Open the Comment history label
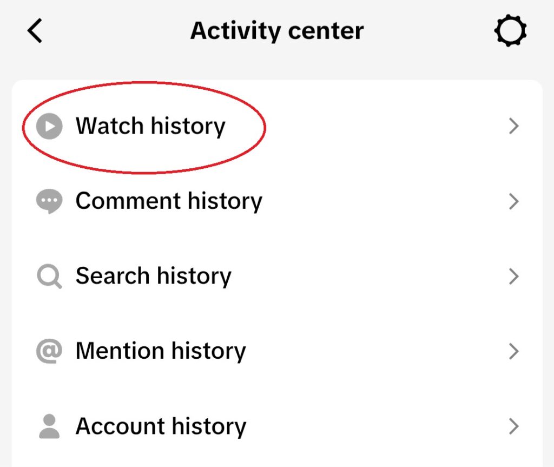This screenshot has width=554, height=467. (169, 201)
